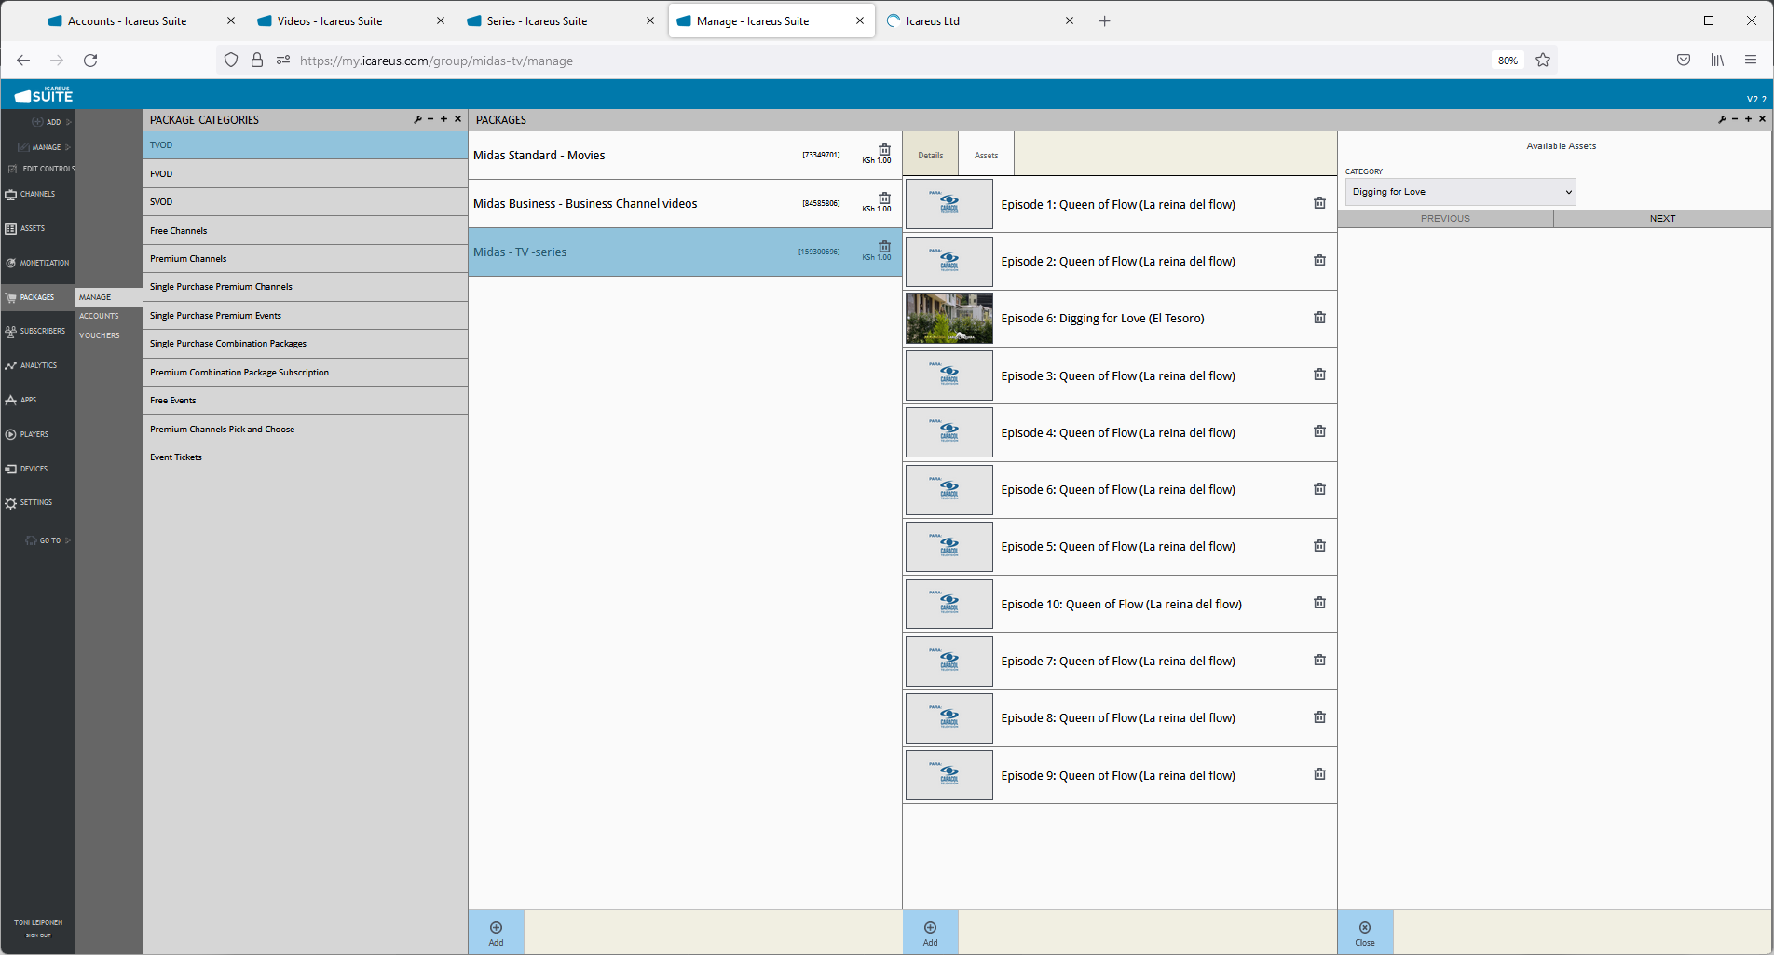1774x955 pixels.
Task: Delete the Midas Standard - Movies package
Action: click(884, 150)
